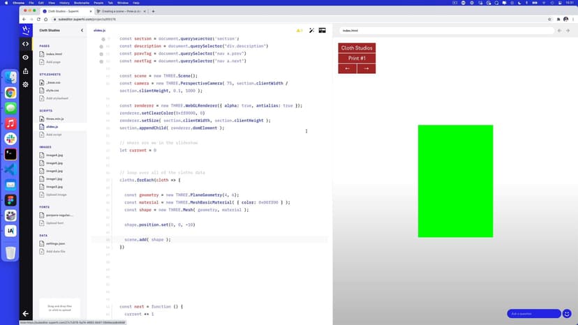Click the next arrow in the preview
The width and height of the screenshot is (578, 325).
pyautogui.click(x=366, y=68)
